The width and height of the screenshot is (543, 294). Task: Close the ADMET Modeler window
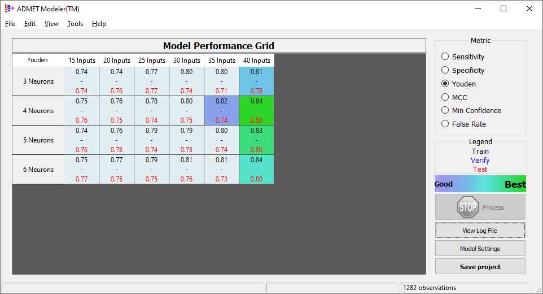pyautogui.click(x=529, y=8)
